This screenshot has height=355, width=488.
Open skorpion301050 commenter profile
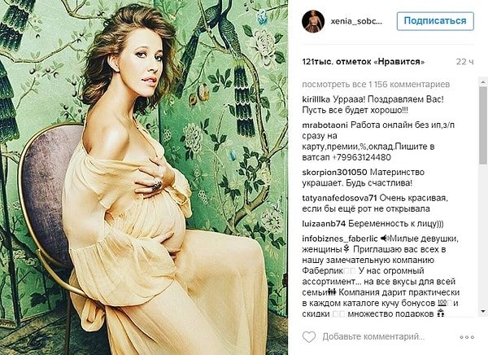[x=334, y=173]
